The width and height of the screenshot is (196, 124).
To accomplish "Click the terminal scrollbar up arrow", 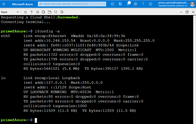I will coord(195,17).
